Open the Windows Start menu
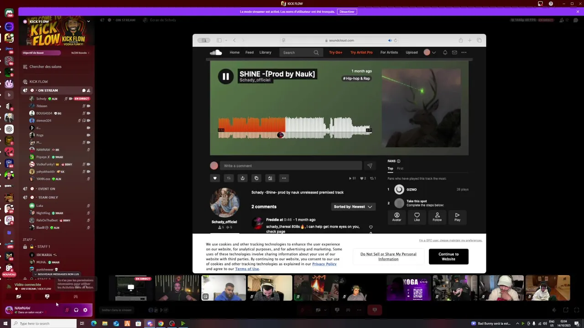 (x=5, y=323)
